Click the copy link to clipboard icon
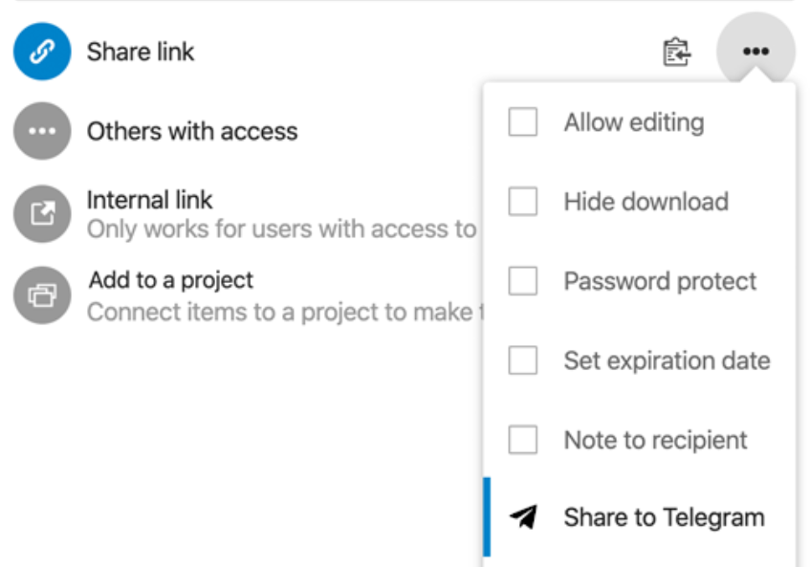810x567 pixels. point(675,53)
